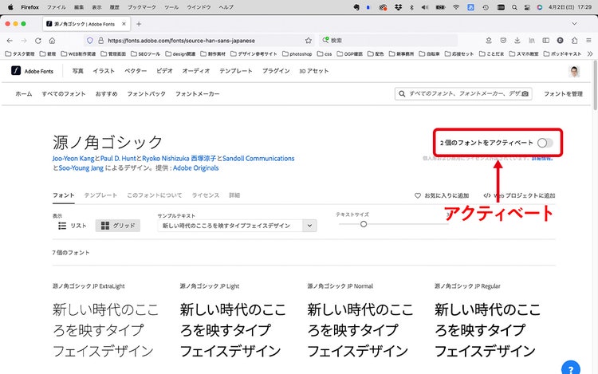Open the Firefox library icon
Screen dimensions: 598x374
(532, 41)
